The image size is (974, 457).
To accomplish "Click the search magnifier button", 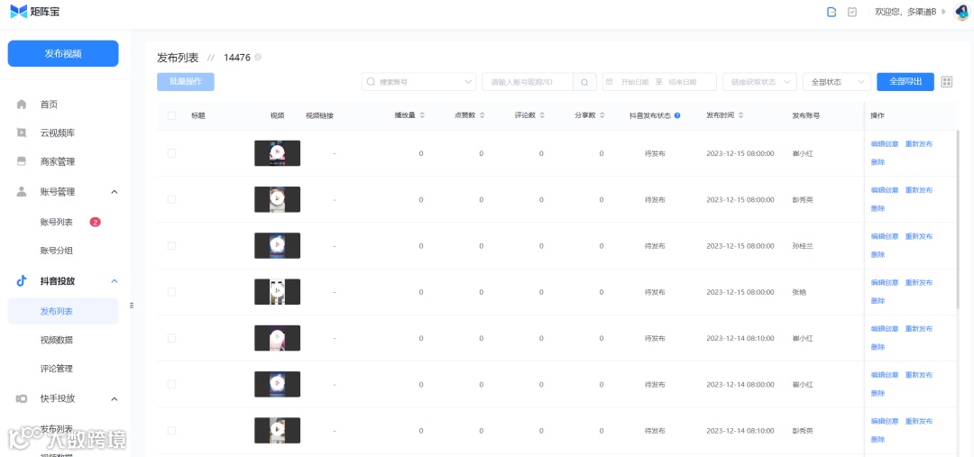I will 584,82.
